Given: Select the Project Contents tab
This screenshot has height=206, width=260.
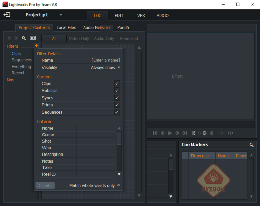Looking at the screenshot, I should click(34, 27).
